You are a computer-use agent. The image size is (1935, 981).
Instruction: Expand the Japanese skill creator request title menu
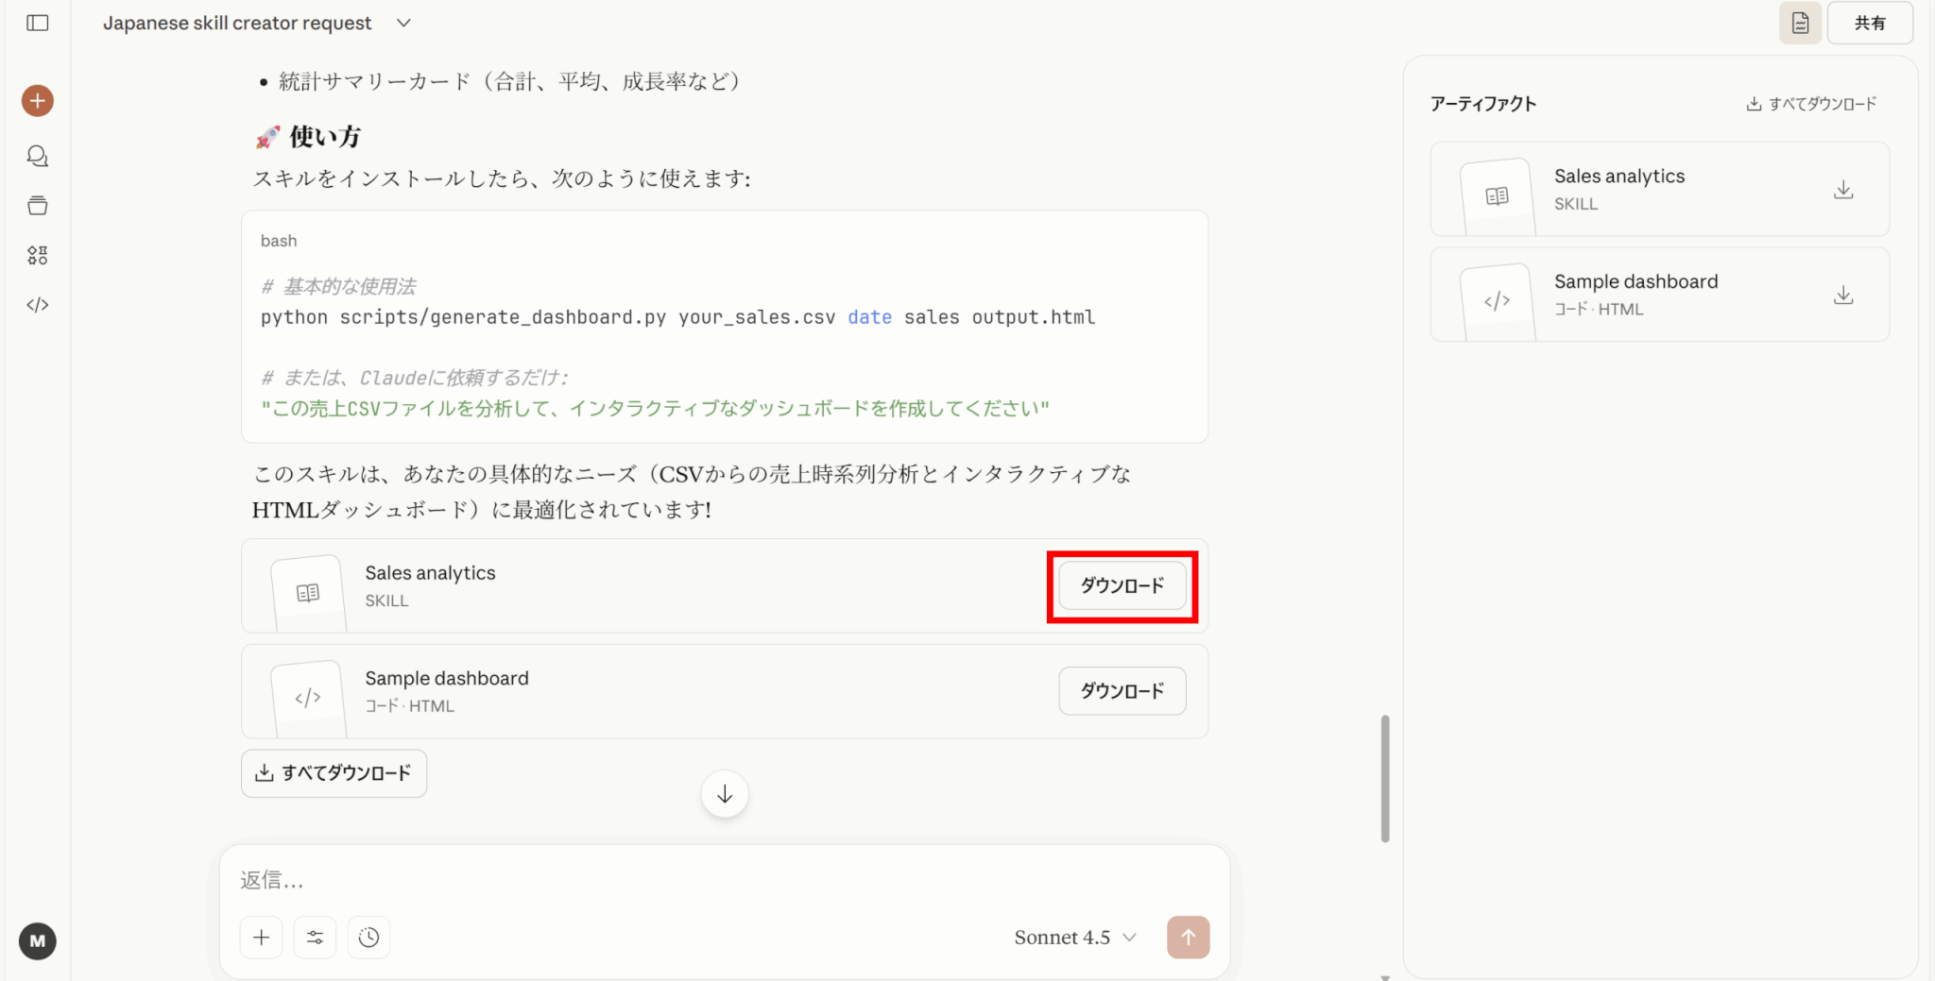click(403, 23)
